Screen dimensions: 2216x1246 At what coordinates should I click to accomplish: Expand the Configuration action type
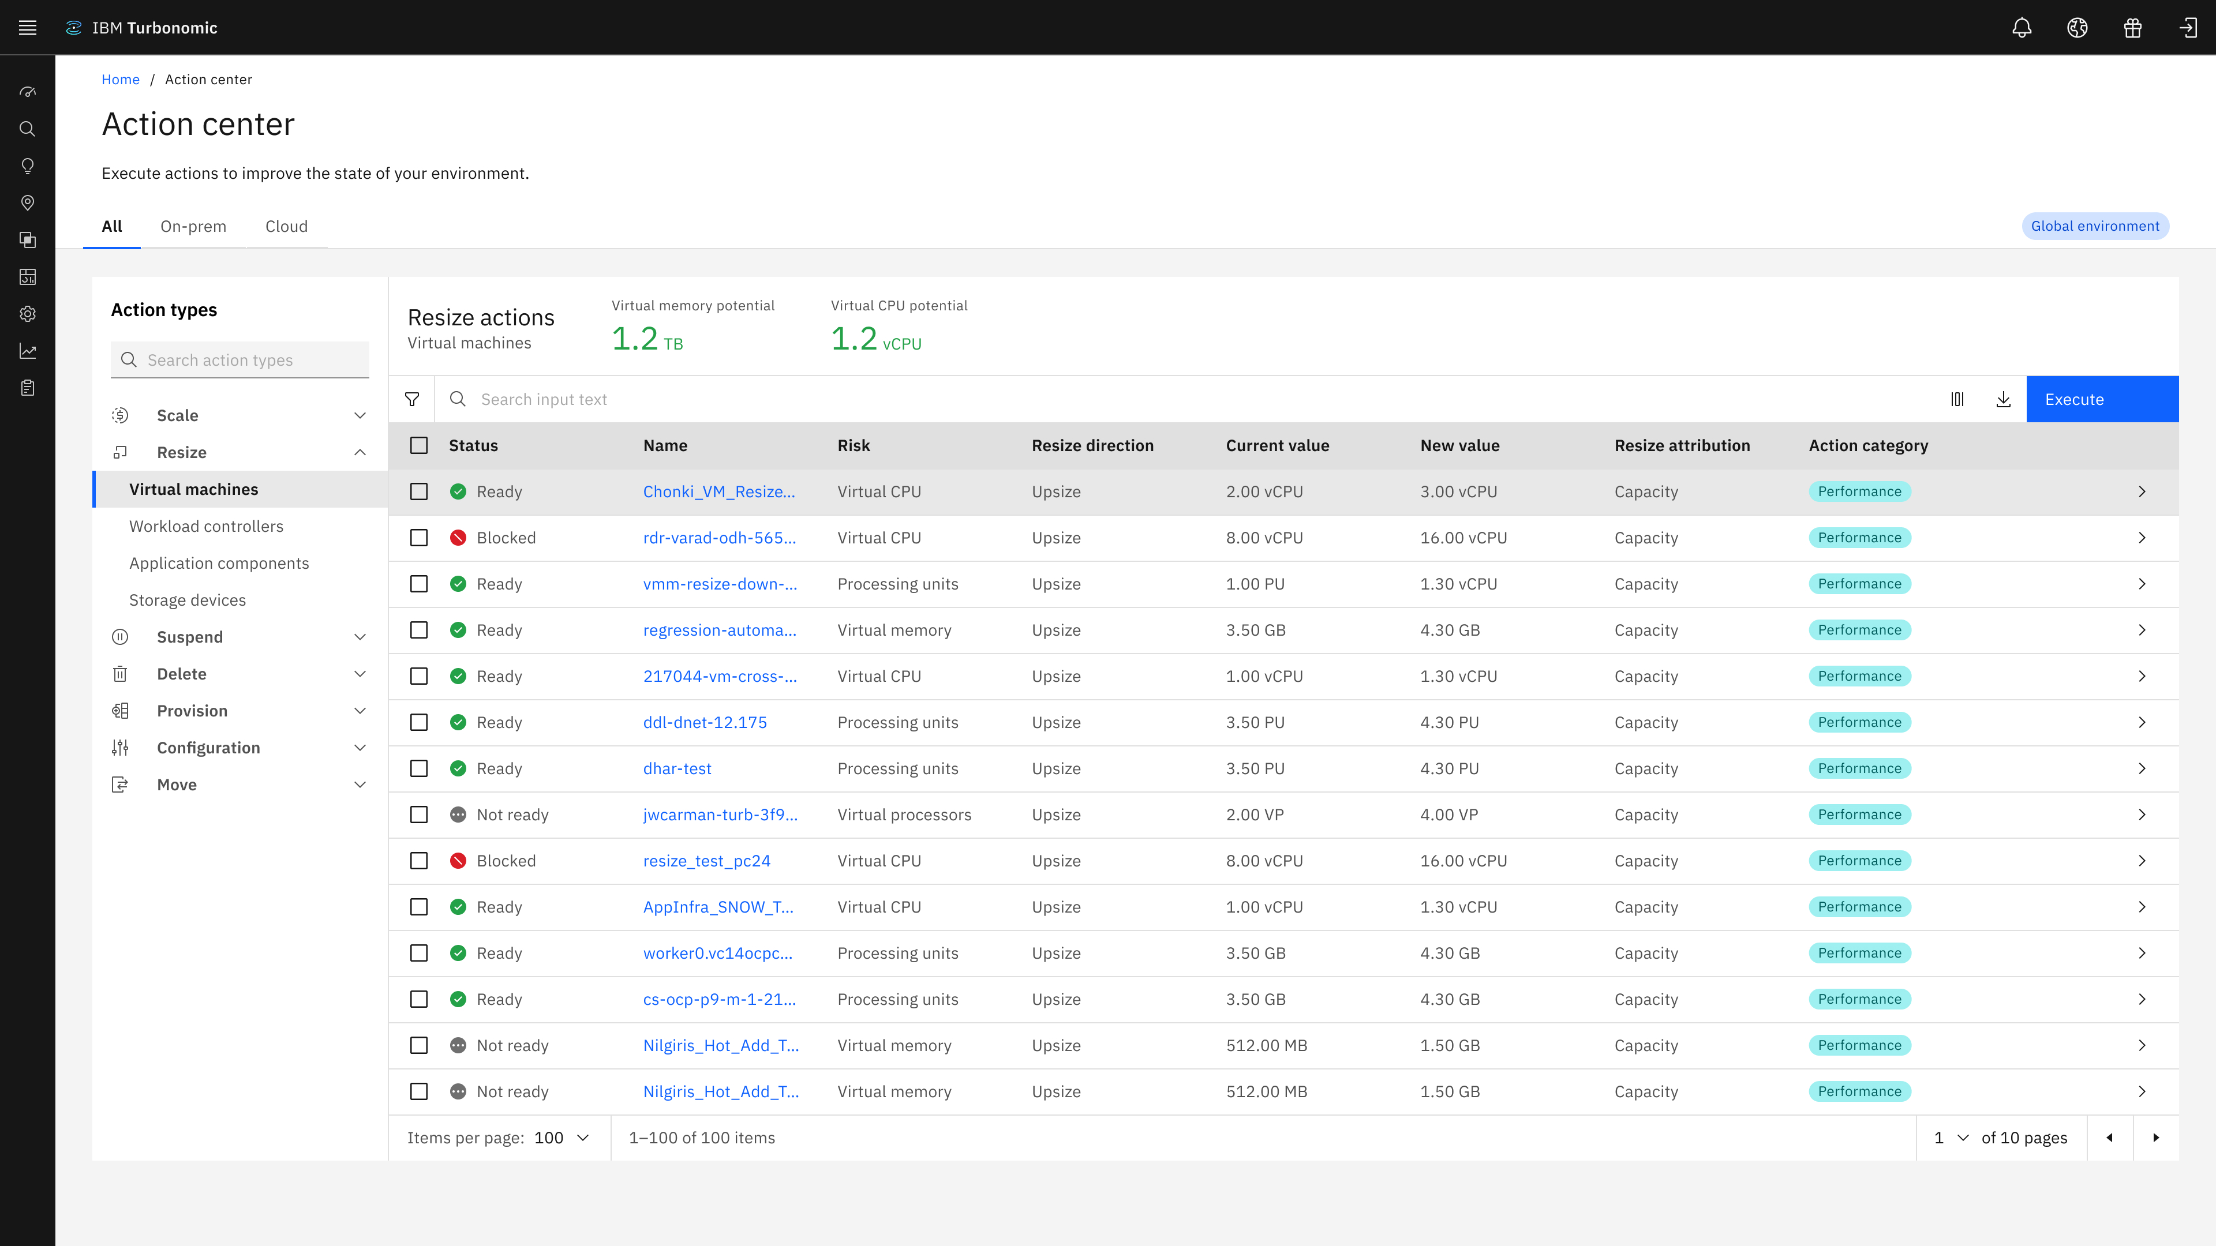(x=239, y=748)
